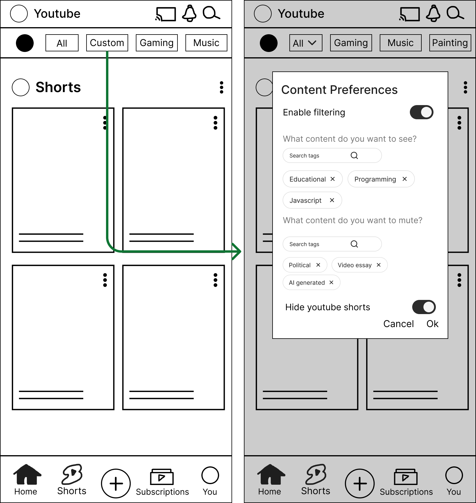The height and width of the screenshot is (503, 476).
Task: Click Ok to save preferences
Action: [432, 324]
